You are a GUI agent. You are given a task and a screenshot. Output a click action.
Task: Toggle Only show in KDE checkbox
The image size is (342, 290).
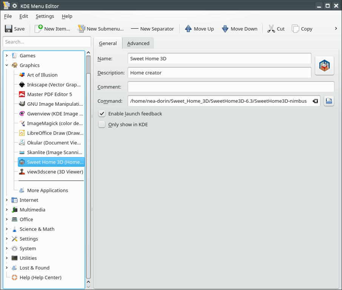(102, 124)
